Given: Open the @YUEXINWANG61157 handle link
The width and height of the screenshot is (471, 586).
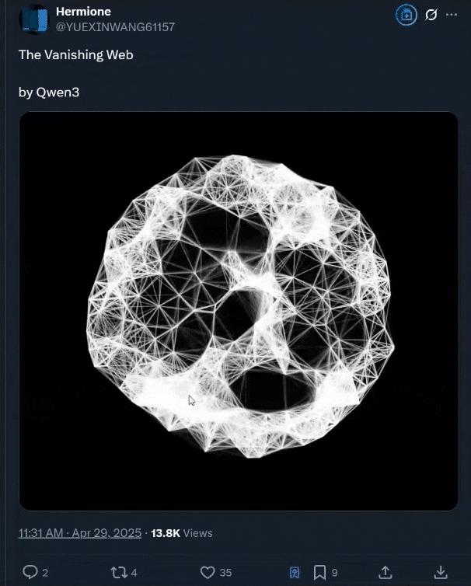Looking at the screenshot, I should coord(115,26).
